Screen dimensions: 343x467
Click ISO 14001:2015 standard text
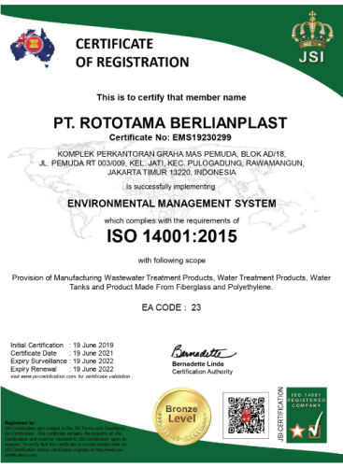tap(172, 236)
